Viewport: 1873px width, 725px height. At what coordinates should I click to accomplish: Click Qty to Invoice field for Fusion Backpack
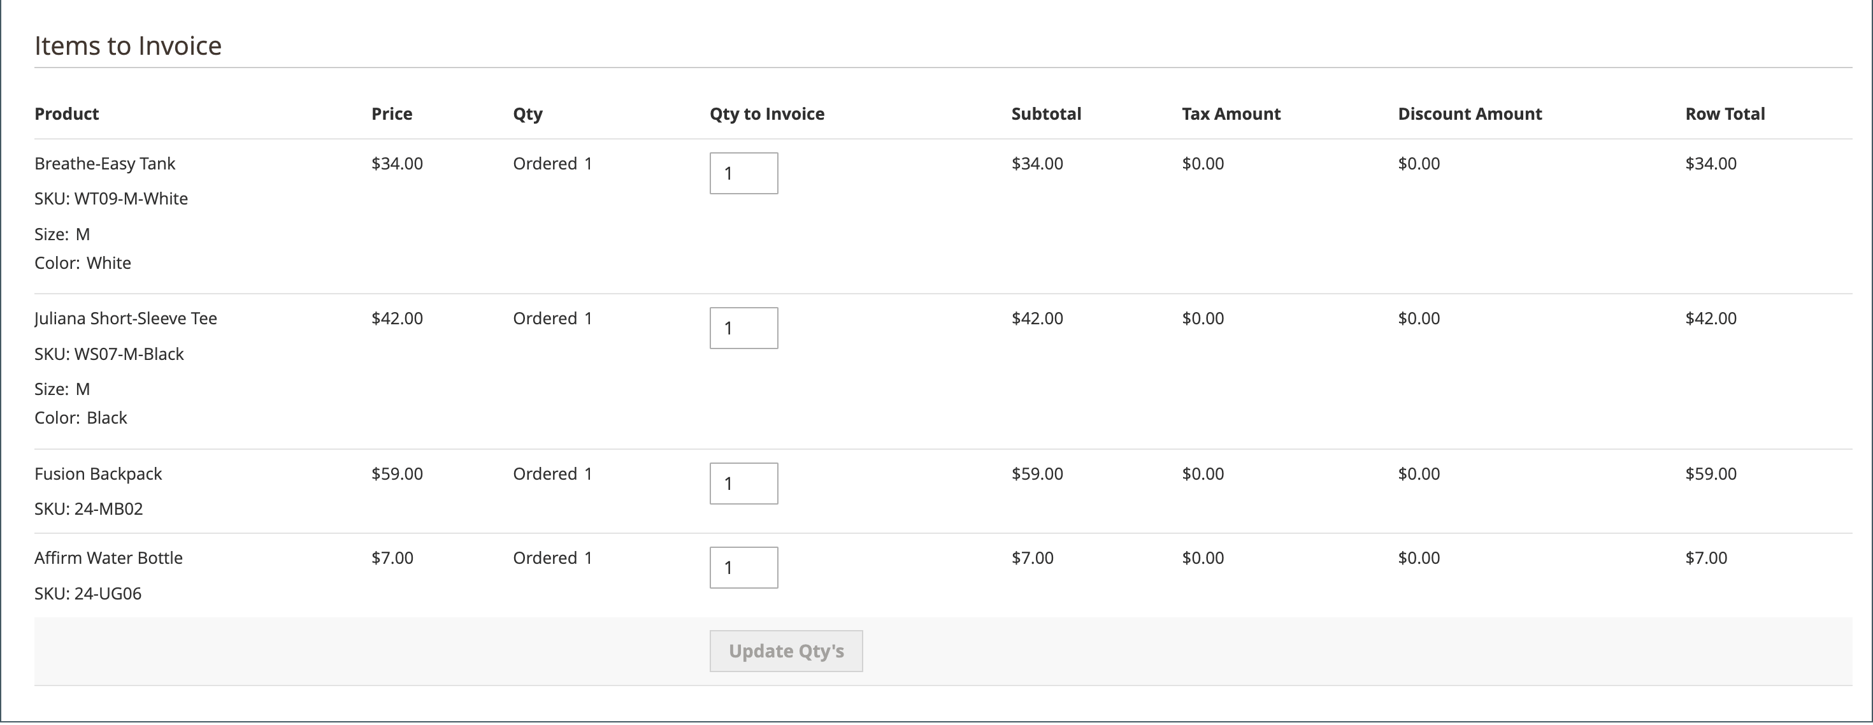[x=743, y=484]
